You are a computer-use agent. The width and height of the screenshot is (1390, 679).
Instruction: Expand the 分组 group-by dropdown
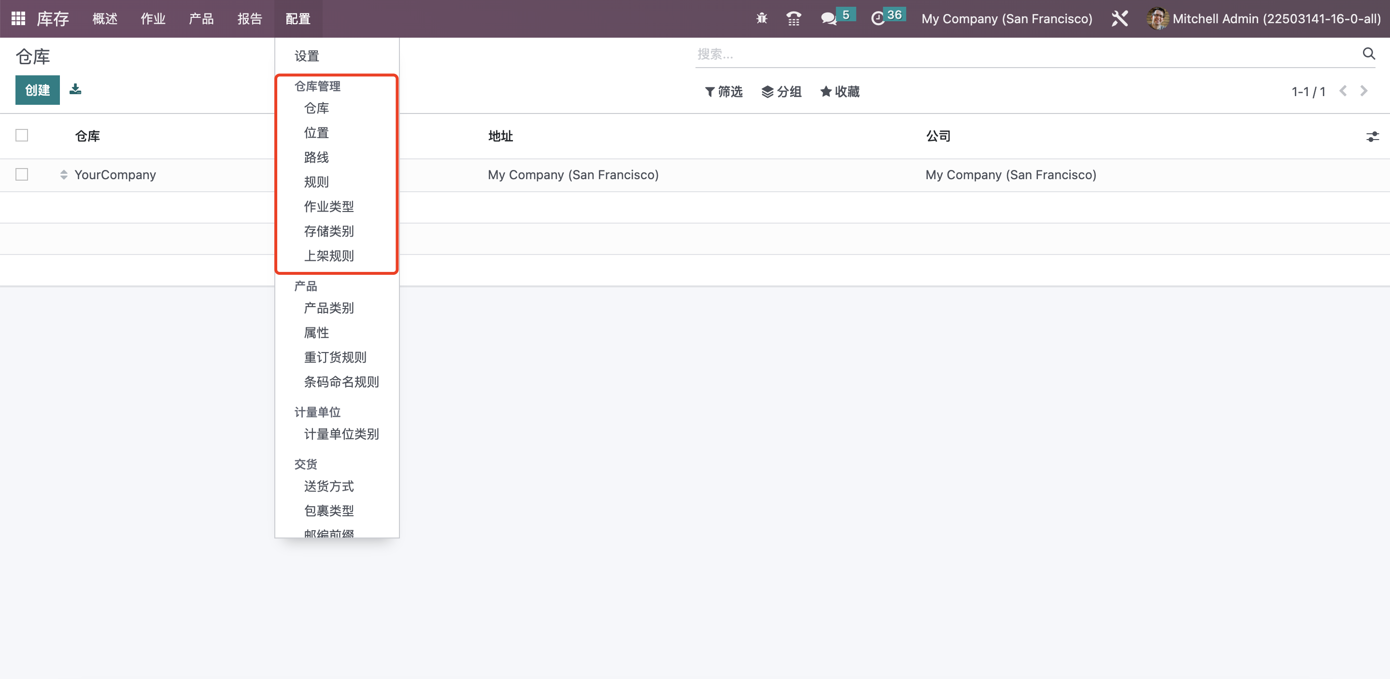[x=781, y=92]
